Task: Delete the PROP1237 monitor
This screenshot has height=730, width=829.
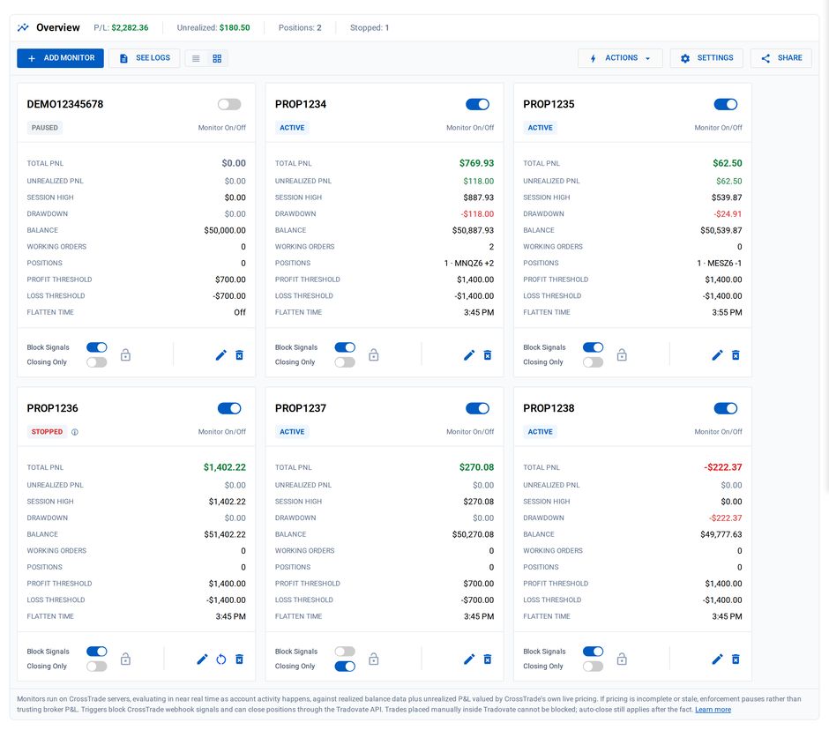Action: (488, 659)
